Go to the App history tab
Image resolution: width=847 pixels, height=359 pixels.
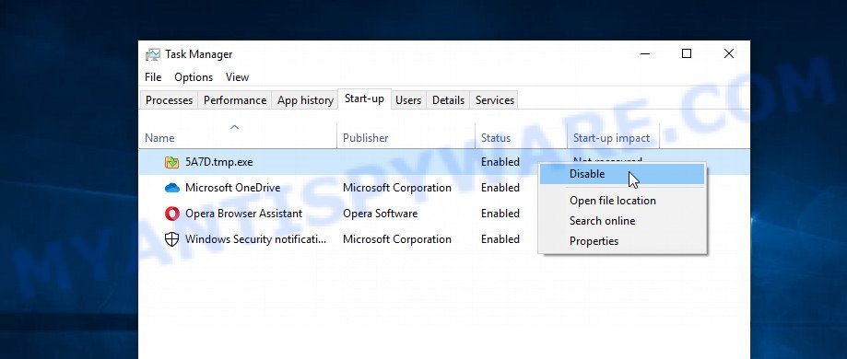(305, 100)
